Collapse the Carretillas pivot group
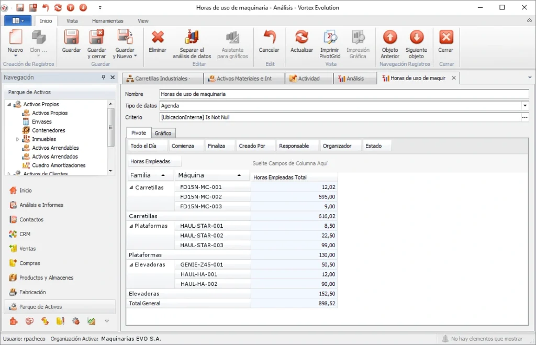Image resolution: width=536 pixels, height=345 pixels. [x=131, y=187]
